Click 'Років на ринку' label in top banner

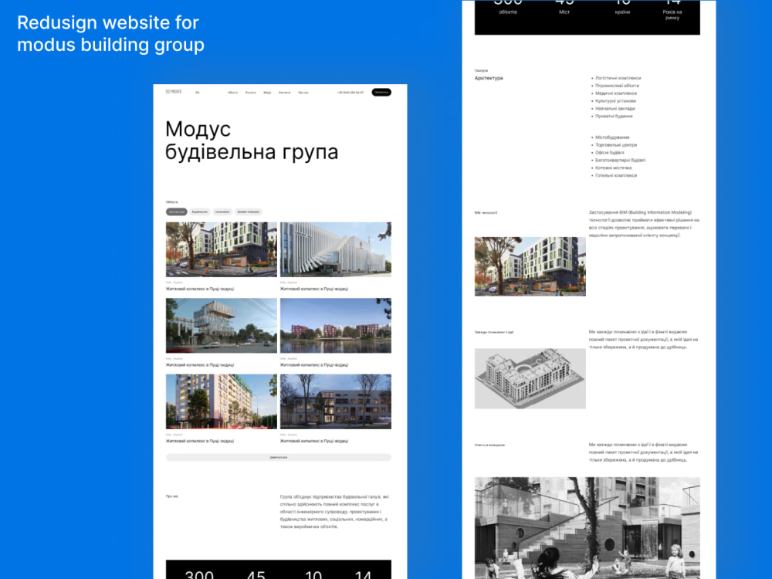(x=672, y=15)
